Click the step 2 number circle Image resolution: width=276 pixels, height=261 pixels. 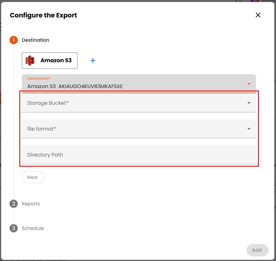14,204
